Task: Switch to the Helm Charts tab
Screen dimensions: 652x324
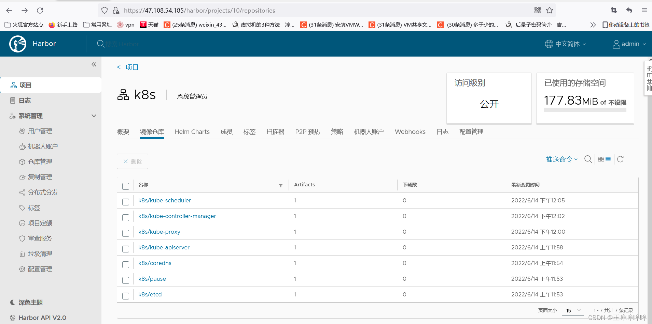Action: (192, 132)
